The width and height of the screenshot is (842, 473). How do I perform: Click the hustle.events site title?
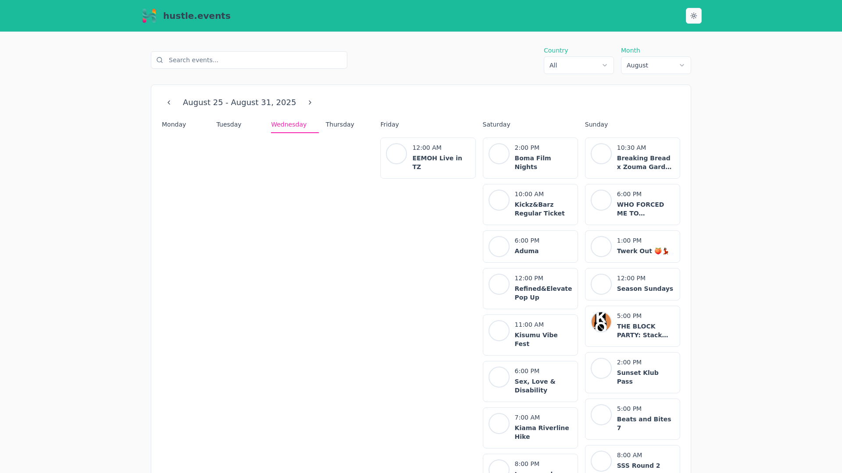click(x=196, y=16)
